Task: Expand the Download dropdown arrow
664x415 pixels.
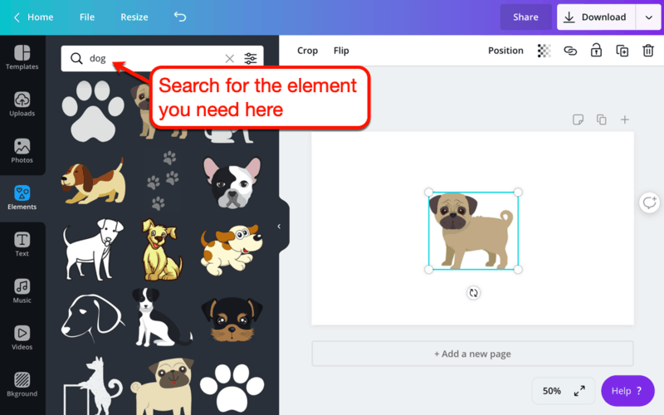Action: pyautogui.click(x=648, y=17)
